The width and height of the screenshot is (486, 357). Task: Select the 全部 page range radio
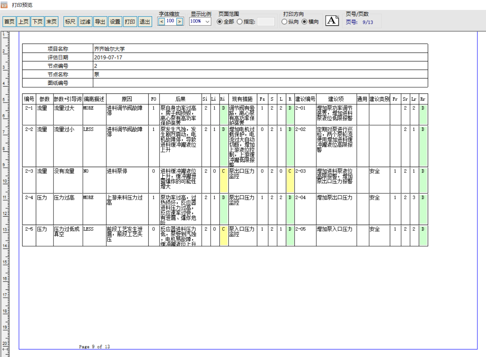(226, 22)
